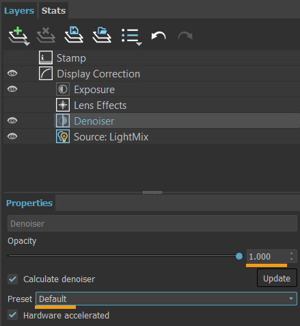Select the Properties tab

pos(29,203)
